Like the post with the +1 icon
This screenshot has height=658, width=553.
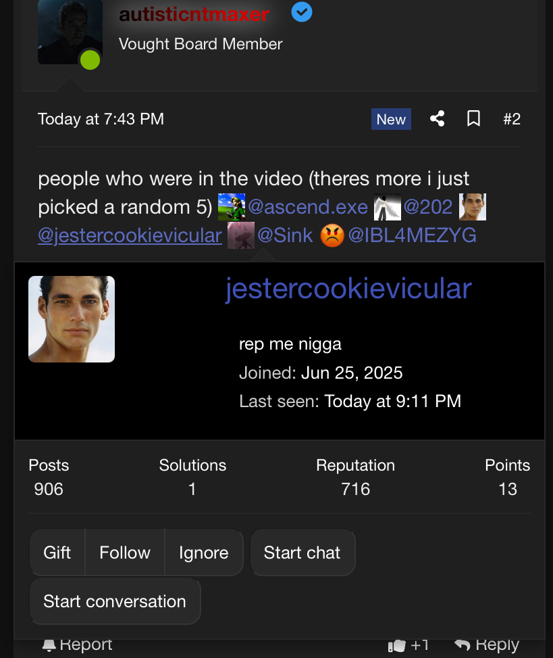(x=409, y=646)
